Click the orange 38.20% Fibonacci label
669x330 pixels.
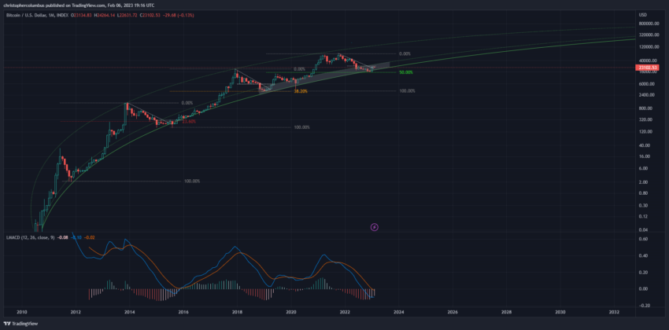(x=300, y=91)
